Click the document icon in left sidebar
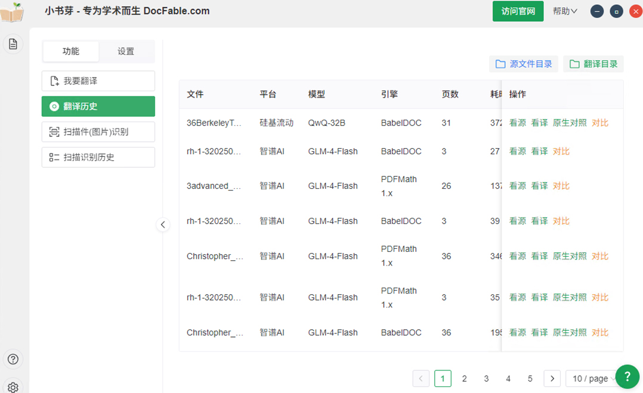The image size is (643, 393). 13,44
